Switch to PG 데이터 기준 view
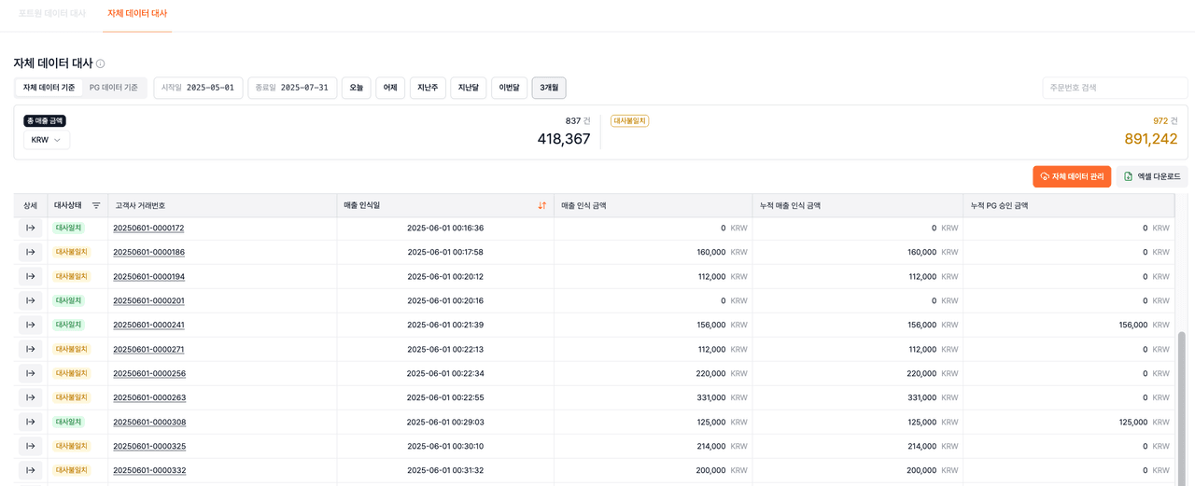The width and height of the screenshot is (1195, 486). tap(114, 88)
